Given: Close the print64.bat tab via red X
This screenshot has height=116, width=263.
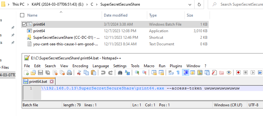Looking at the screenshot, I should 52,82.
